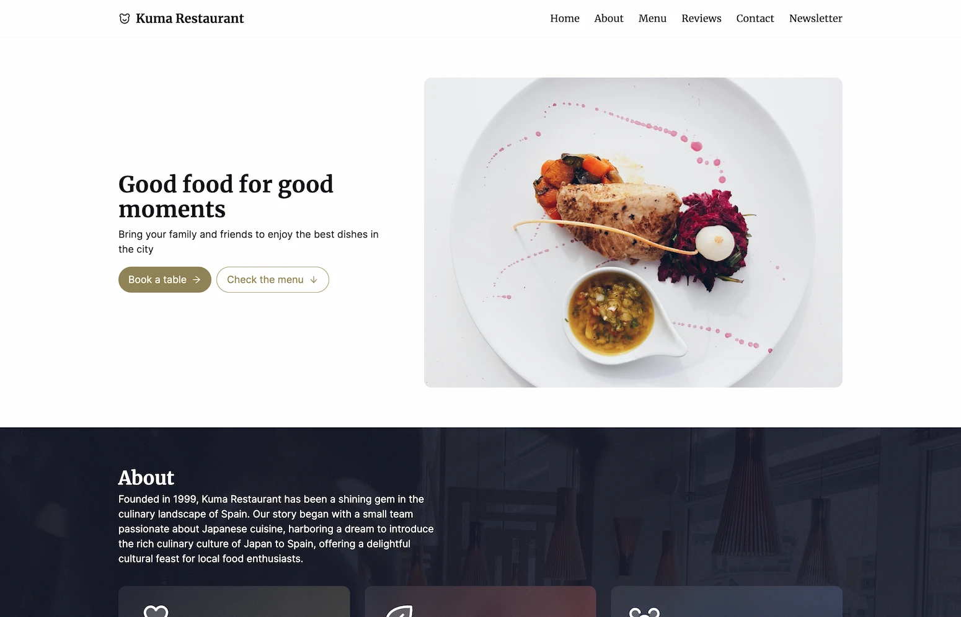Click the leaf icon in the middle About card
The width and height of the screenshot is (961, 617).
400,611
